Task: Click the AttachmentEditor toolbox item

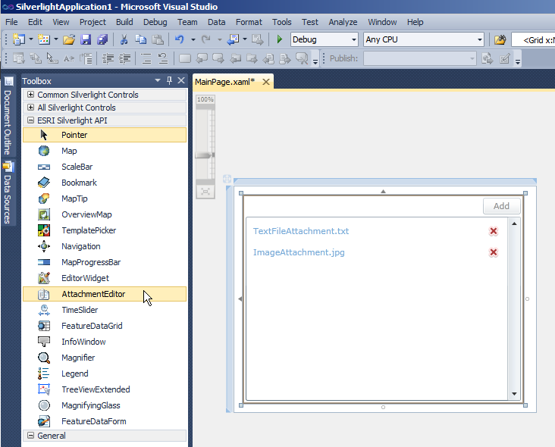Action: coord(105,294)
